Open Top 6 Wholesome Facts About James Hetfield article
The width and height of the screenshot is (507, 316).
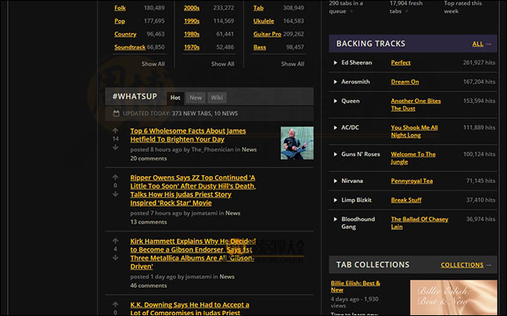point(188,135)
